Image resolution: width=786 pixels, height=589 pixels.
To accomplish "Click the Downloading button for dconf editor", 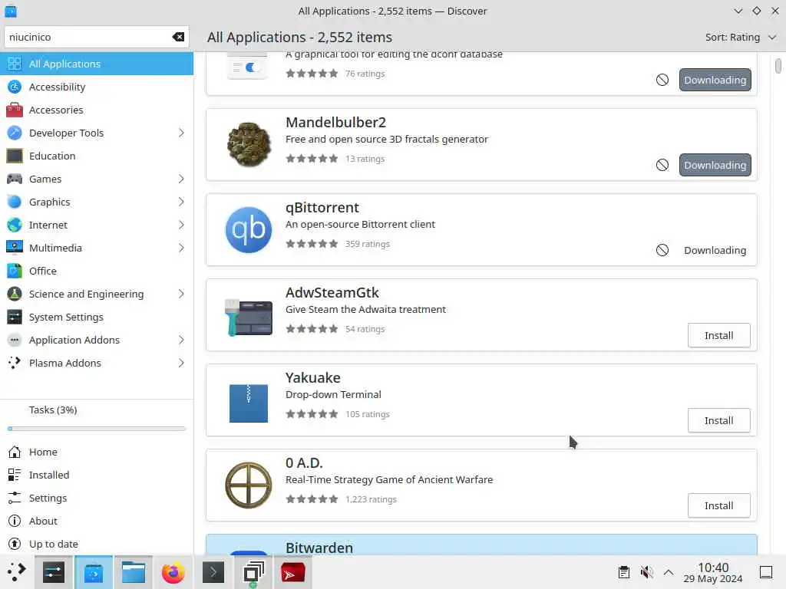I will tap(715, 80).
